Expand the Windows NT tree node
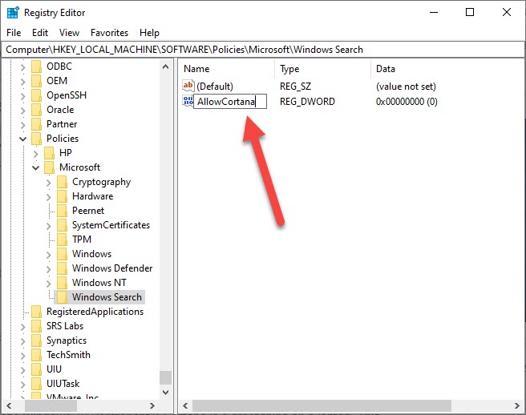 point(49,283)
